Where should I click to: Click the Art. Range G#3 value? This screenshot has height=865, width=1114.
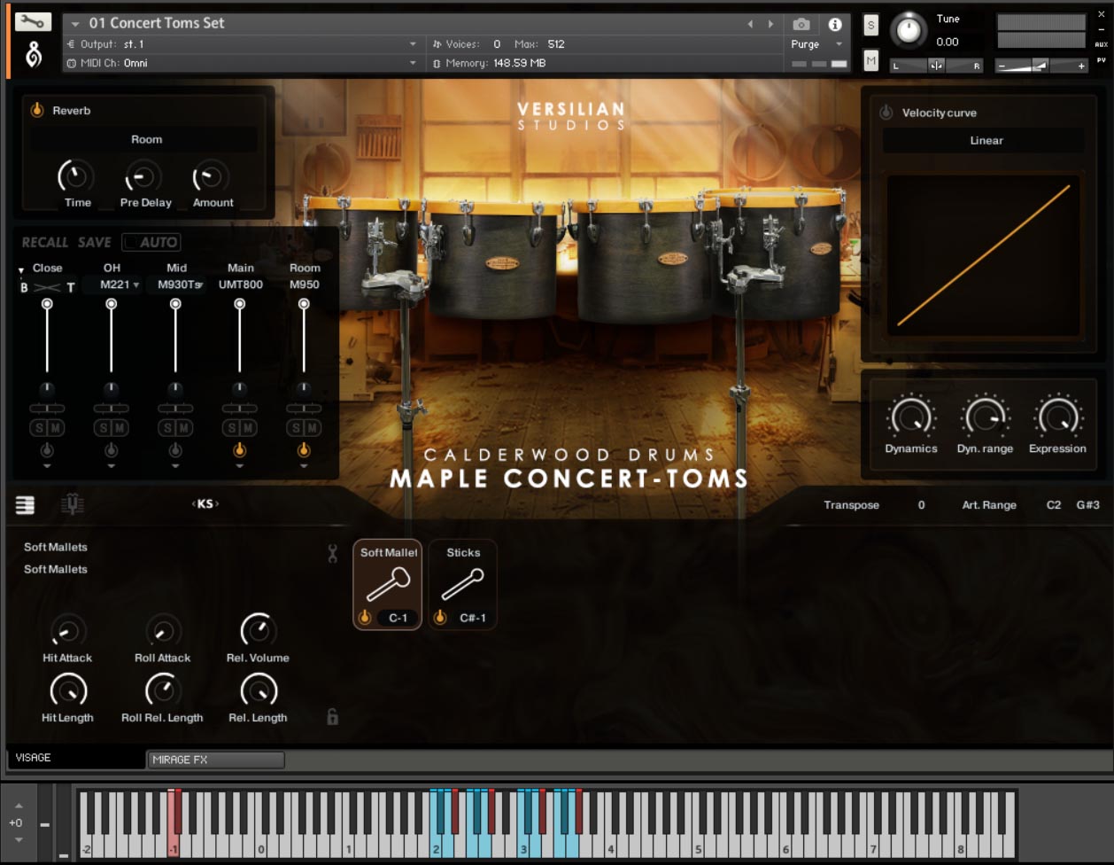click(1088, 505)
